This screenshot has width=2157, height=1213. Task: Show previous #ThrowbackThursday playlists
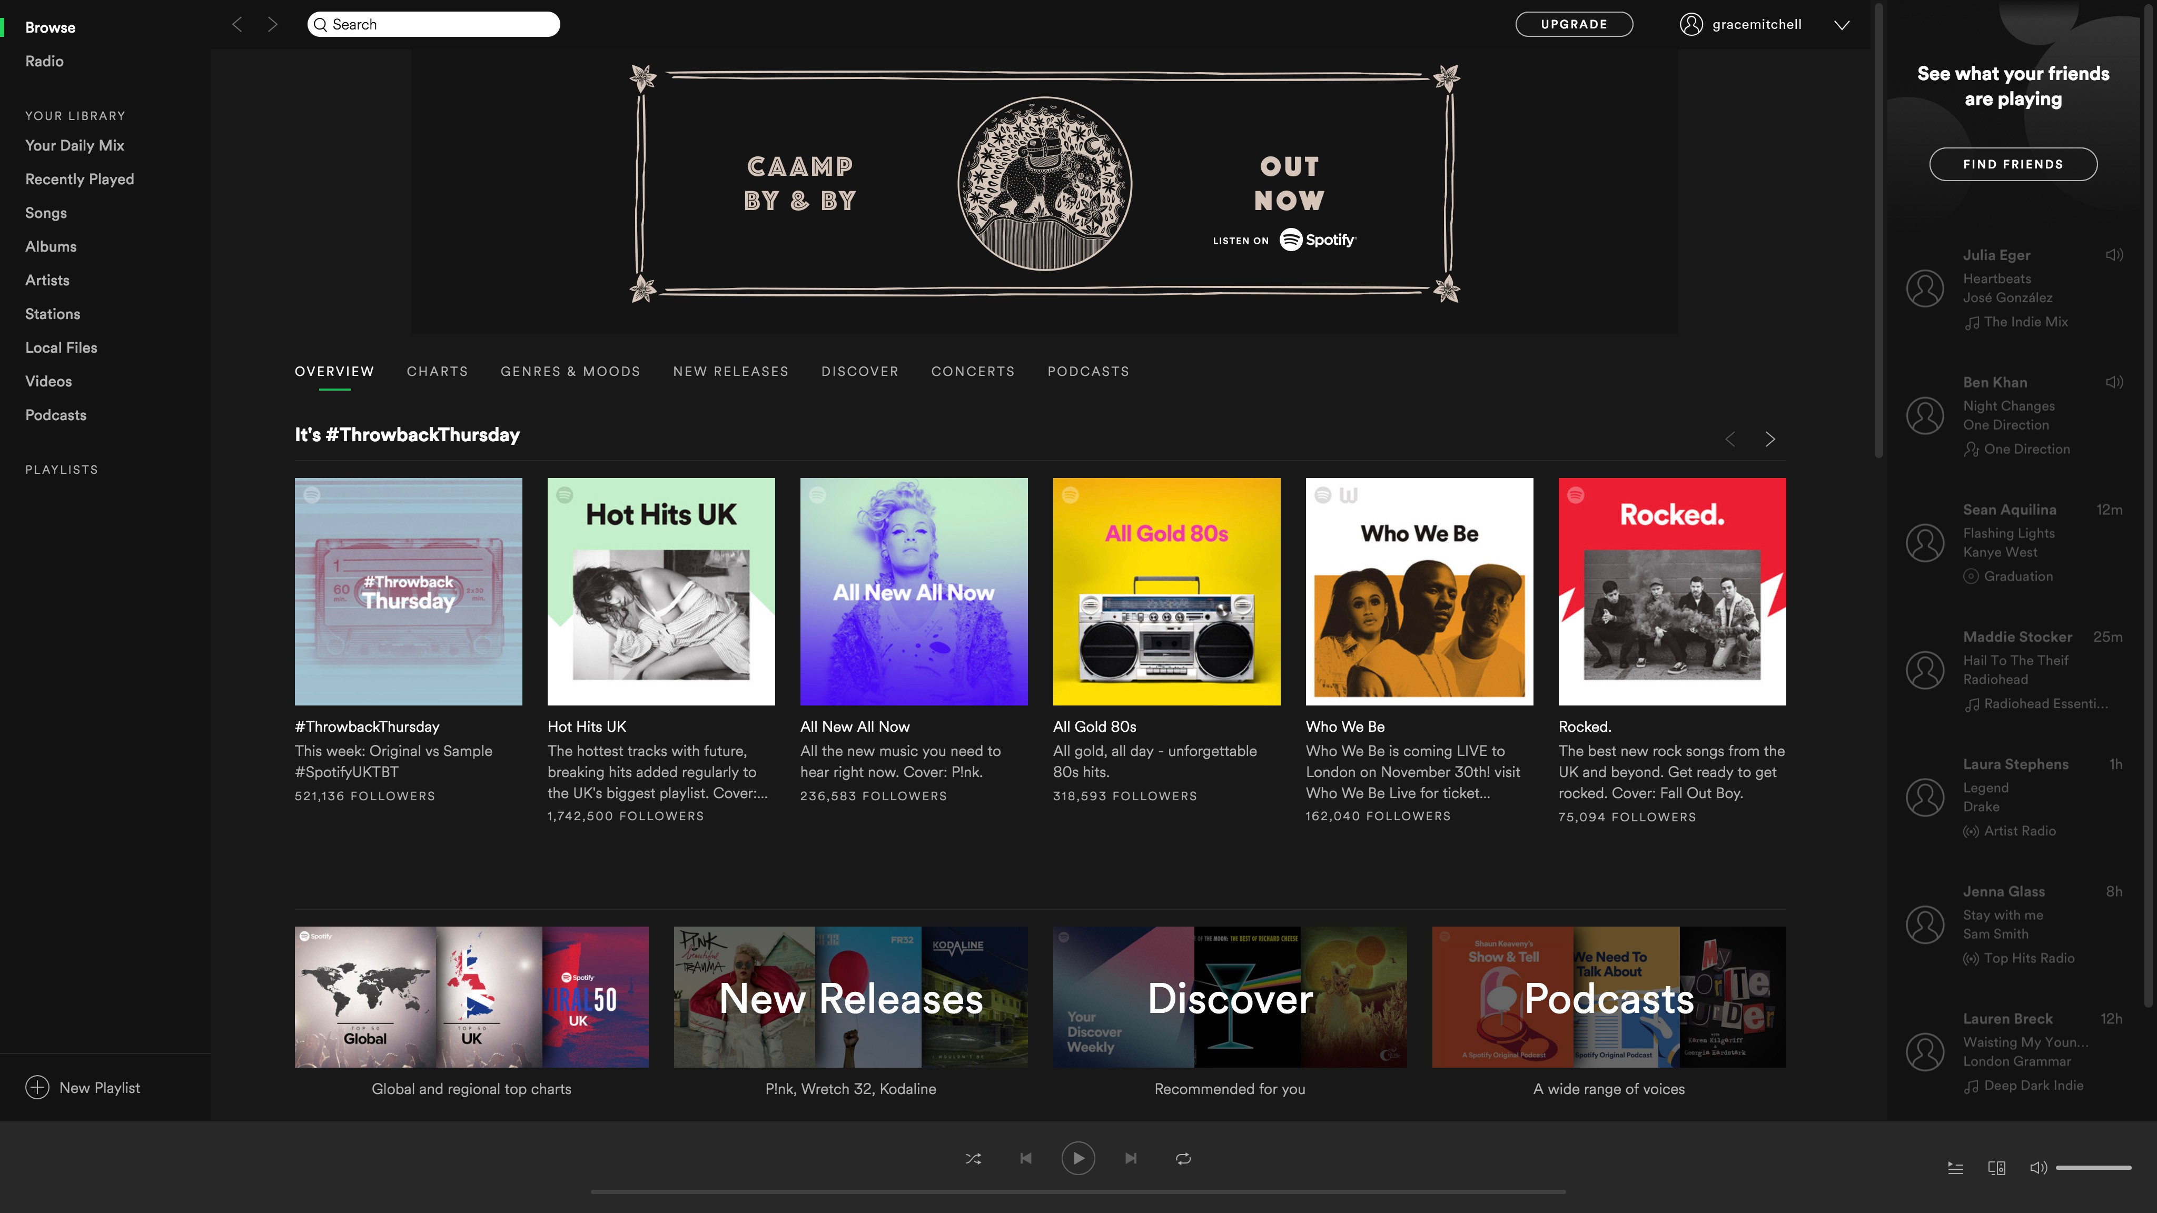[x=1730, y=440]
